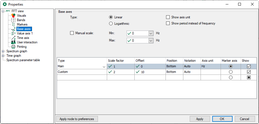This screenshot has height=124, width=259.
Task: Open the Max value dropdown
Action: tap(151, 41)
